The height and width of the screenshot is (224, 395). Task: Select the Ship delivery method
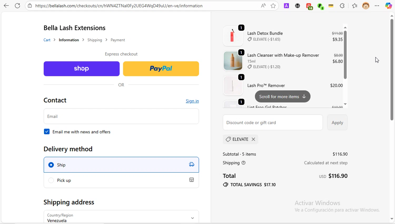point(51,165)
